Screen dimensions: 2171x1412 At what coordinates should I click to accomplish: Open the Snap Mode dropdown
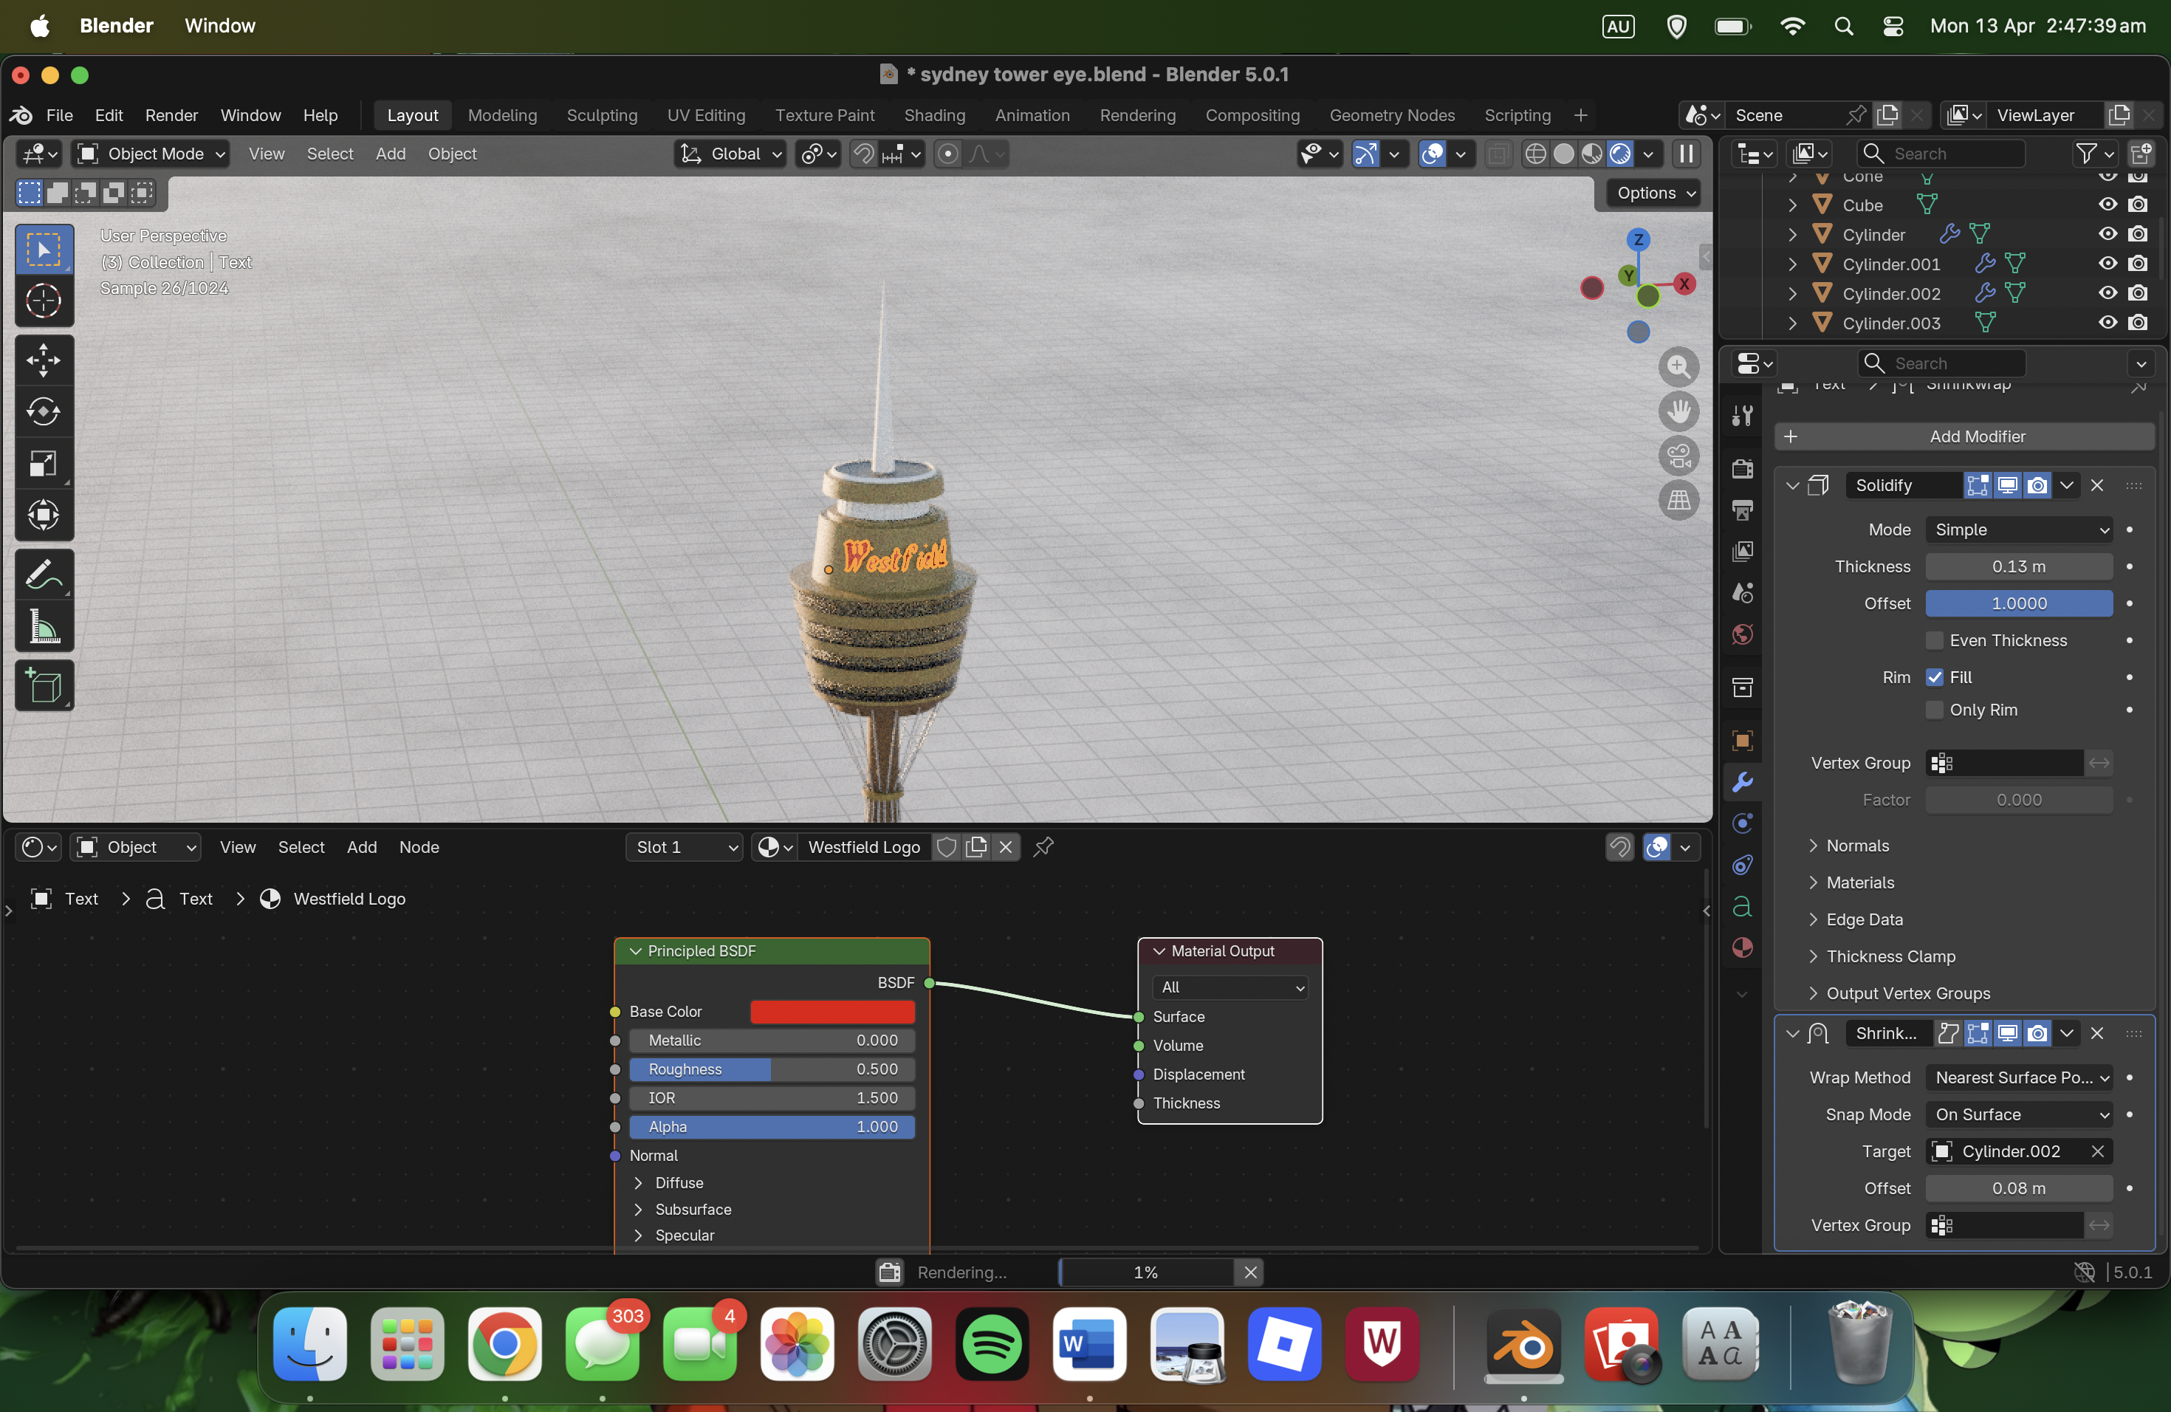(2019, 1114)
